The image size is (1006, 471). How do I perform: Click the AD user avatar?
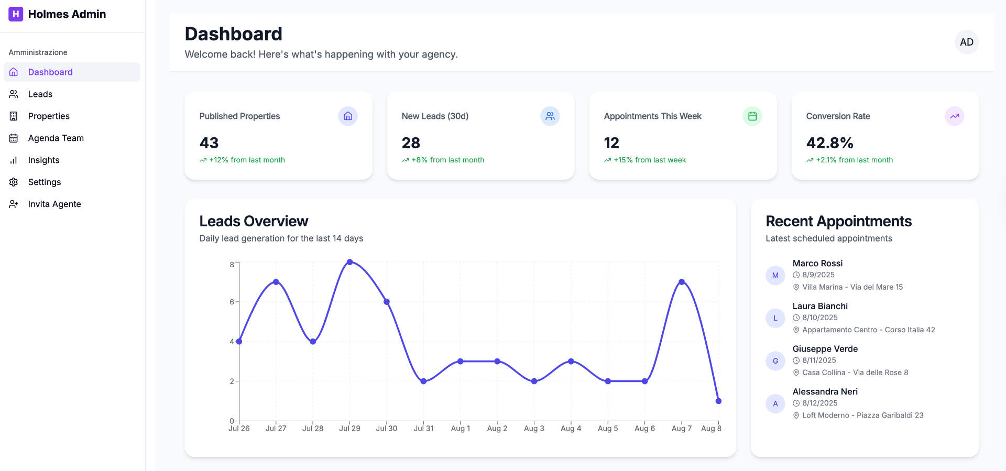966,42
